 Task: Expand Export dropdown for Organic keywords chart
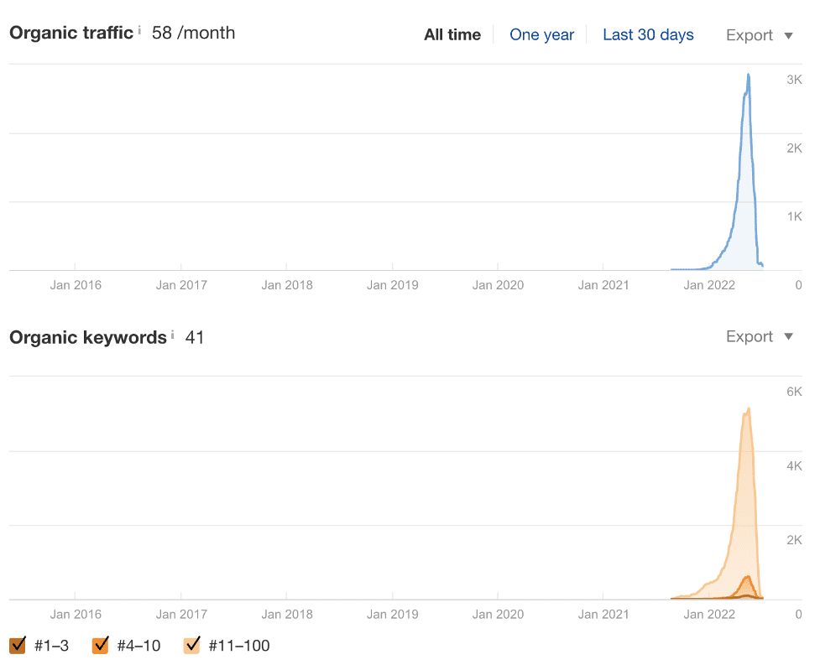click(760, 336)
